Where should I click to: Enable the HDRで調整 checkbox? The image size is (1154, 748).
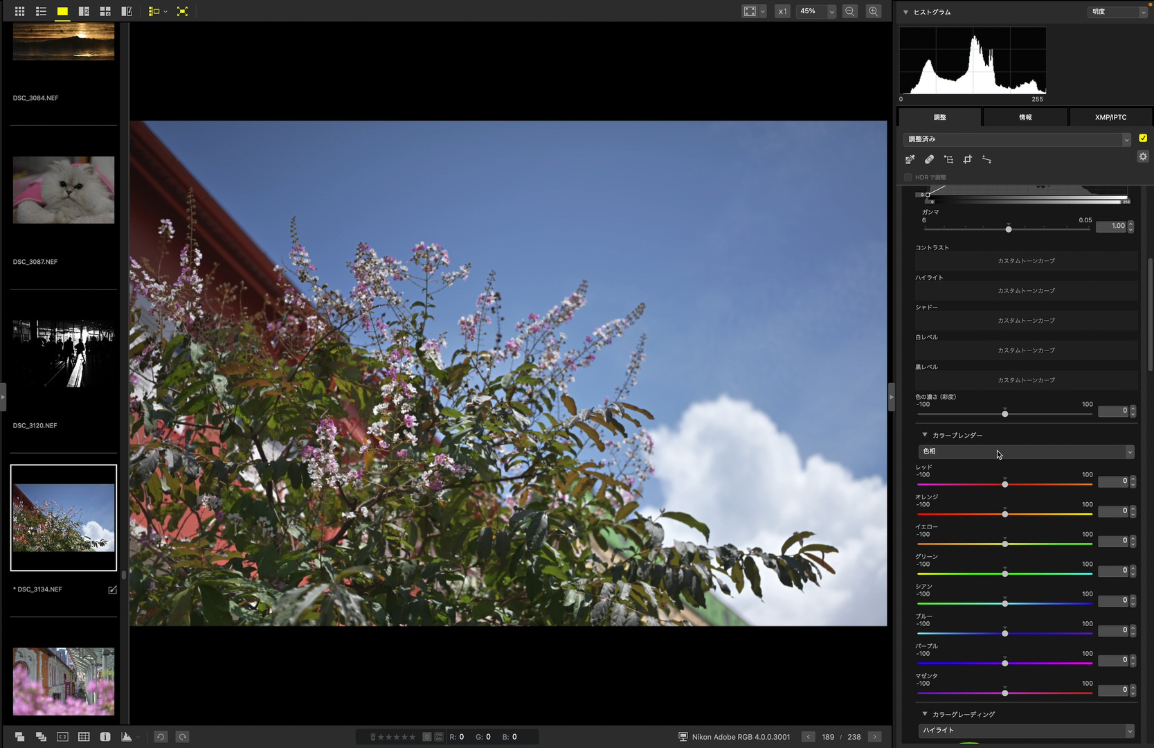pos(908,177)
